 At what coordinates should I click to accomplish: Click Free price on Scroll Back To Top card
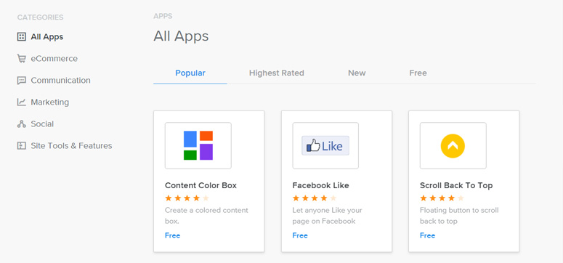click(x=427, y=235)
